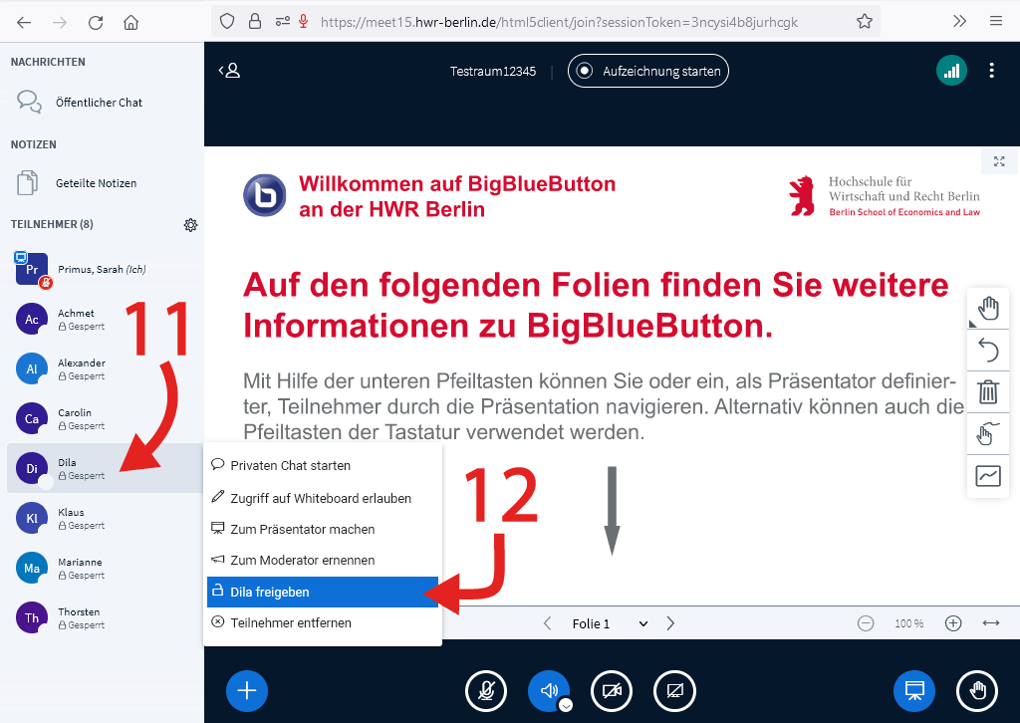
Task: Open the Teilnehmer settings gear
Action: (190, 225)
